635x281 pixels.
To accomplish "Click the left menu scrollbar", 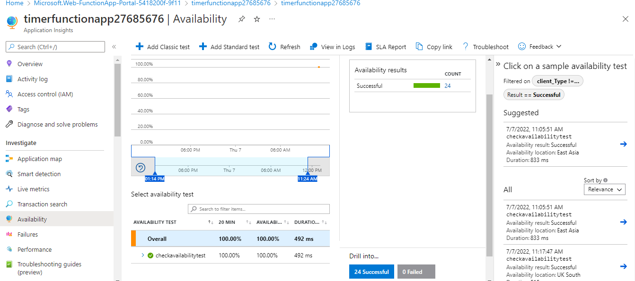I will coord(117,100).
